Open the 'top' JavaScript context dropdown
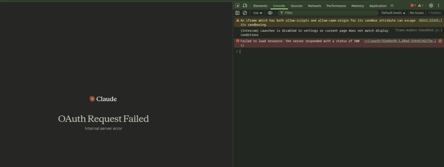 tap(257, 13)
